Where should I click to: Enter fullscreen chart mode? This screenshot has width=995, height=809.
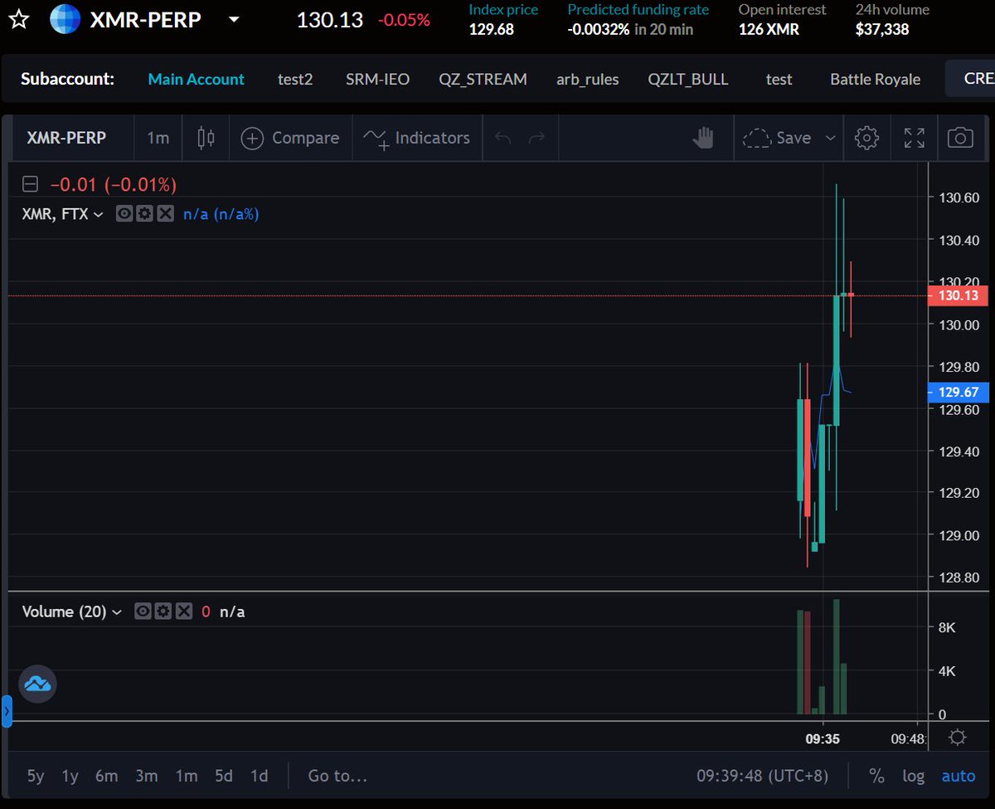(914, 138)
